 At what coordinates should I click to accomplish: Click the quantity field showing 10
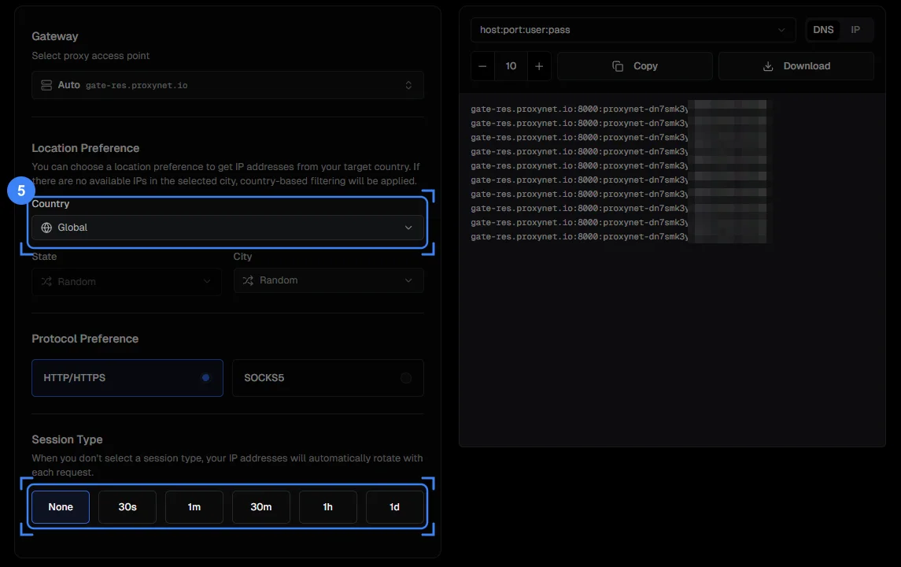click(511, 66)
